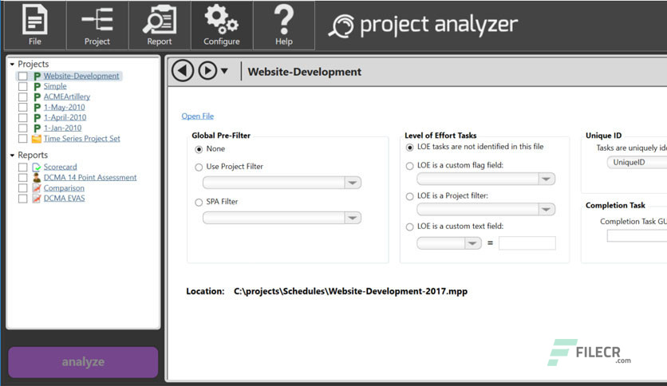Open the Help question mark icon

click(284, 19)
